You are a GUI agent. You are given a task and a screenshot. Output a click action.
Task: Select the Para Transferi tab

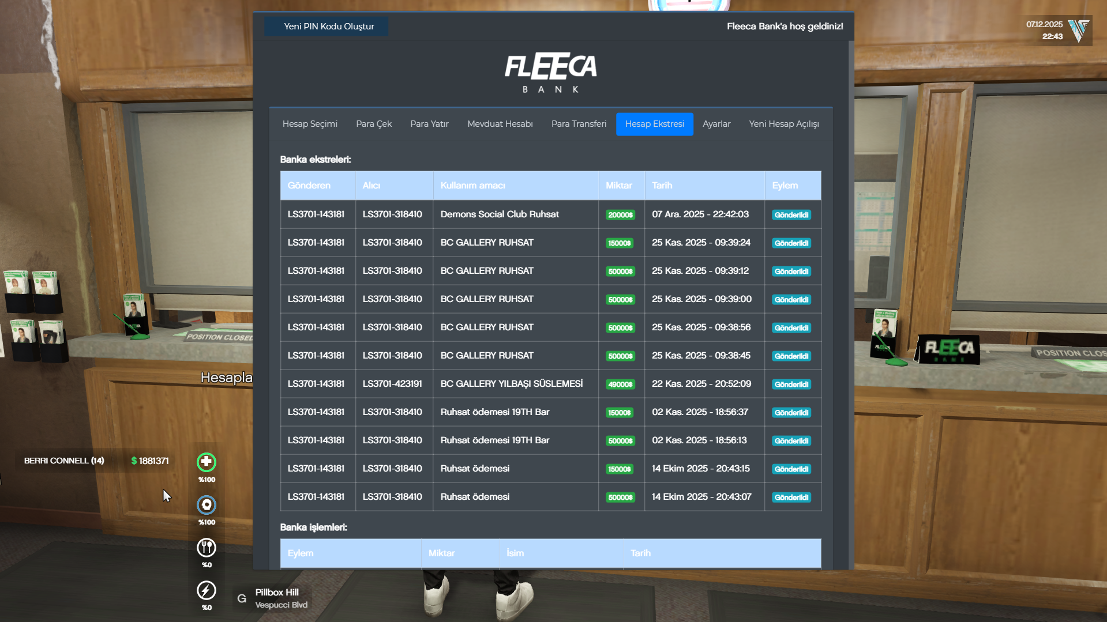[x=579, y=124]
